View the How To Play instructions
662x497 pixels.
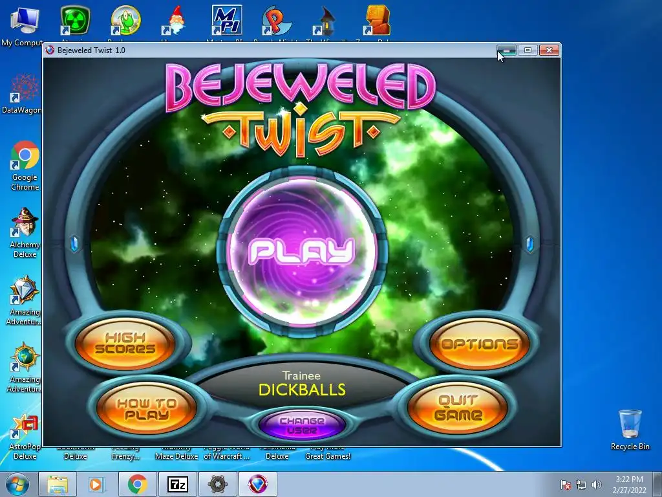coord(147,408)
